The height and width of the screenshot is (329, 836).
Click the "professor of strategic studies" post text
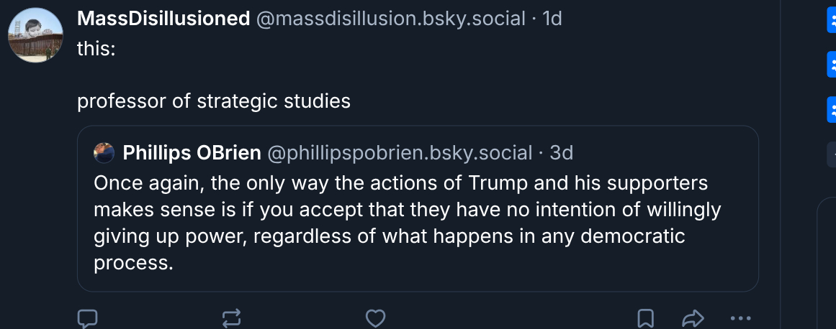214,101
